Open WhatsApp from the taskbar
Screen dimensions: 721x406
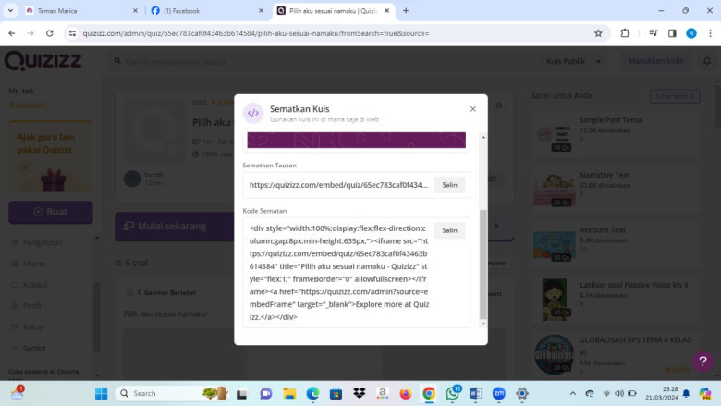point(452,394)
